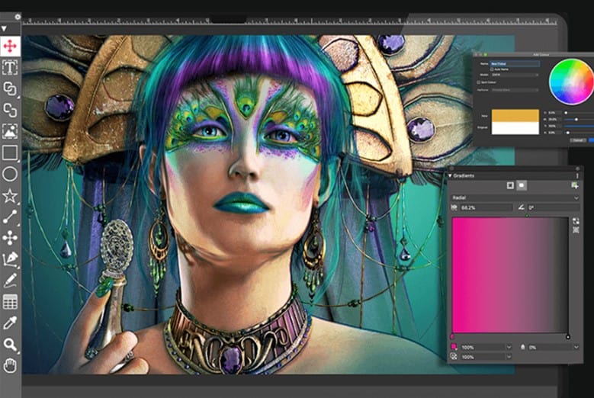Select the Table tool

(10, 302)
